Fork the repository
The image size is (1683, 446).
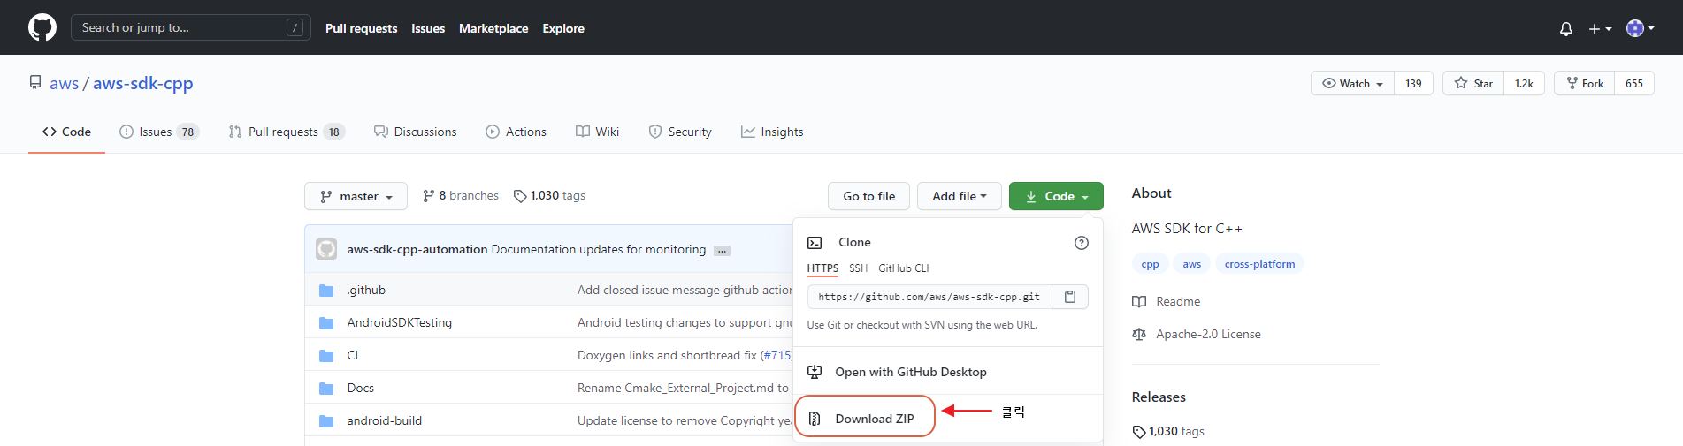(1584, 83)
